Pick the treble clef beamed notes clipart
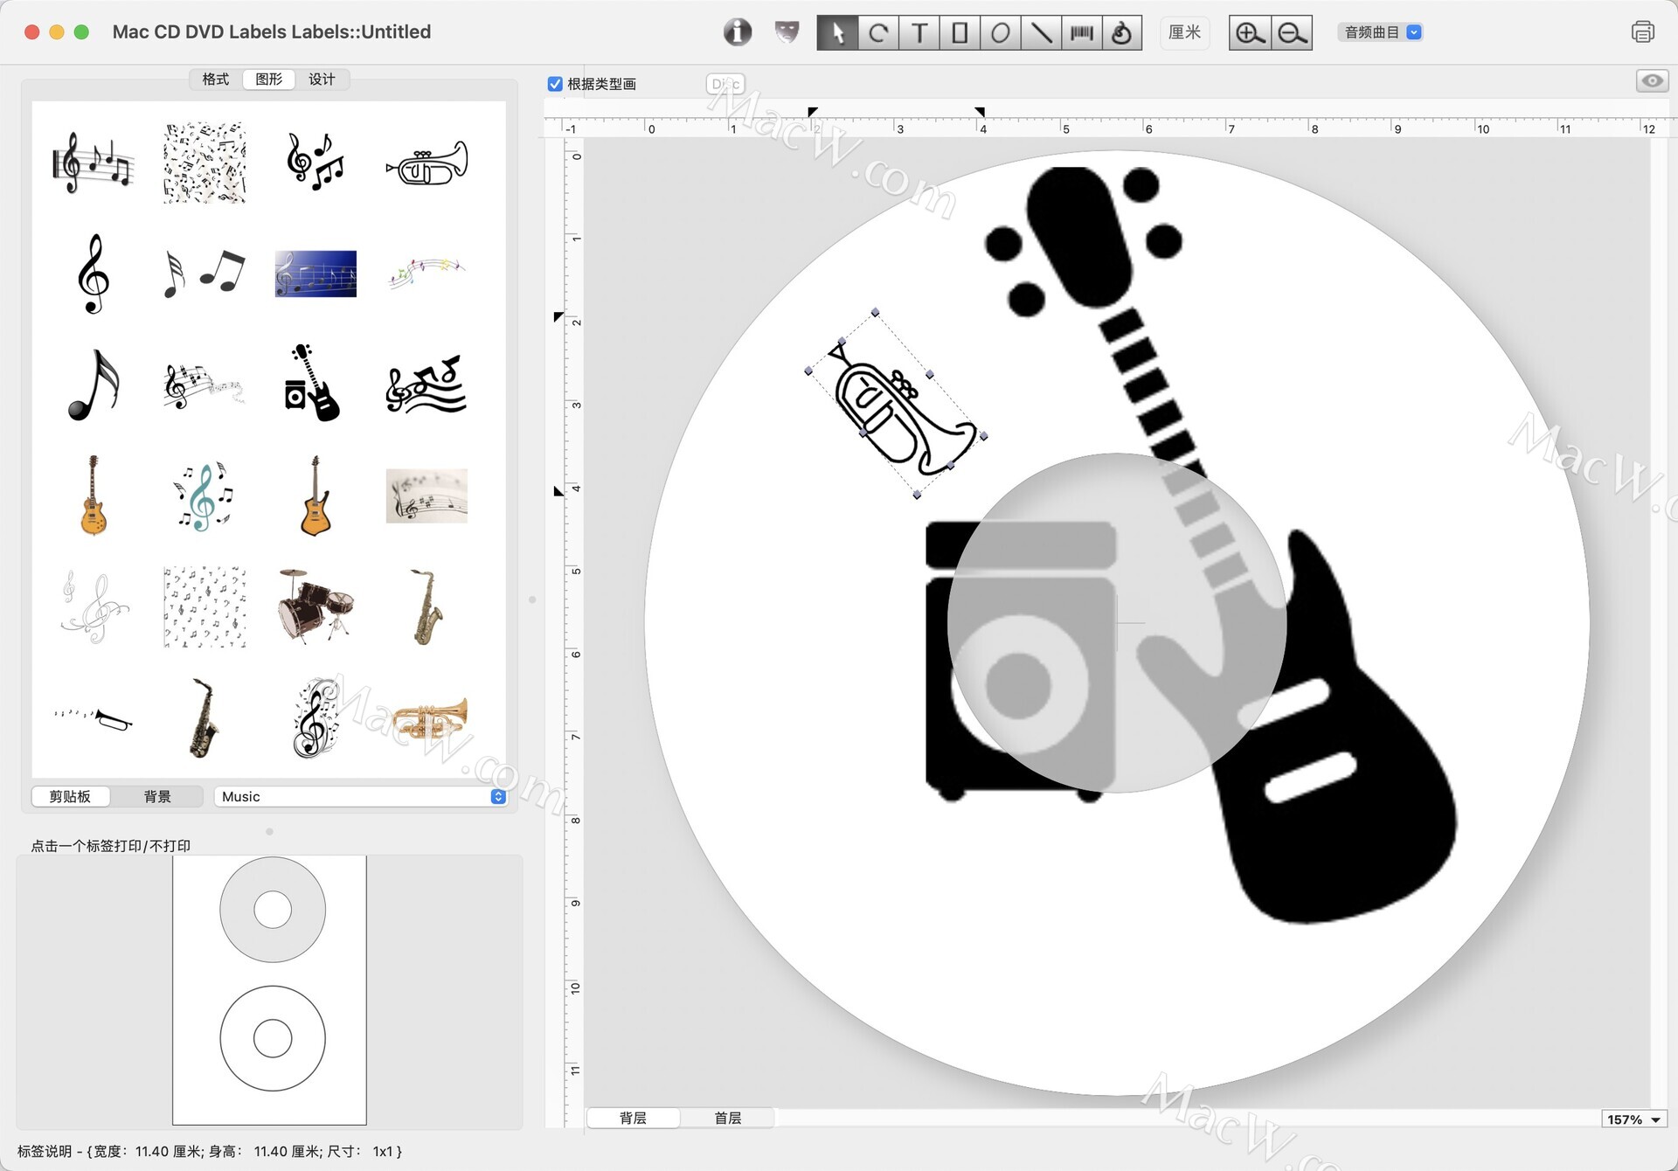1678x1171 pixels. click(315, 163)
